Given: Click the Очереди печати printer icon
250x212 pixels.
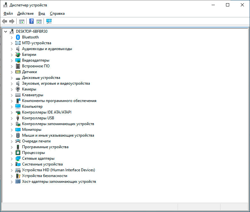Looking at the screenshot, I should (x=18, y=141).
